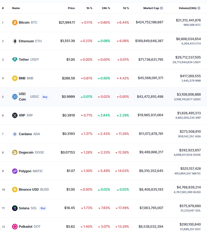The height and width of the screenshot is (231, 207).
Task: Click the Buy button next to USDC
Action: [x=45, y=97]
